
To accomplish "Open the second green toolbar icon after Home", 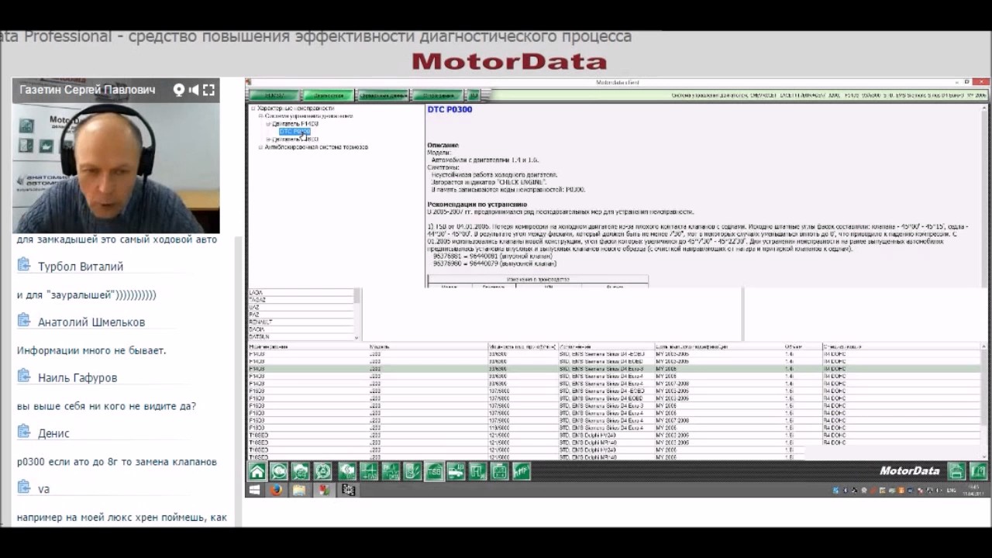I will pos(279,470).
